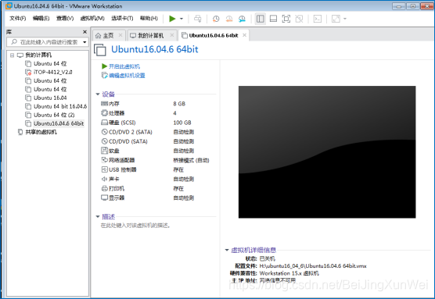
Task: Click the 显示器 display device entry
Action: click(113, 198)
